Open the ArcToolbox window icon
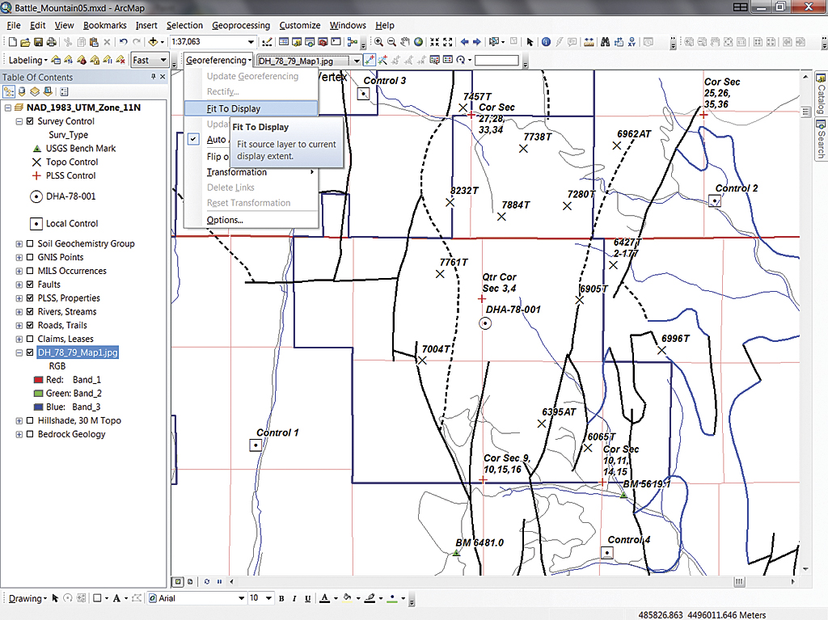This screenshot has height=620, width=828. click(323, 42)
